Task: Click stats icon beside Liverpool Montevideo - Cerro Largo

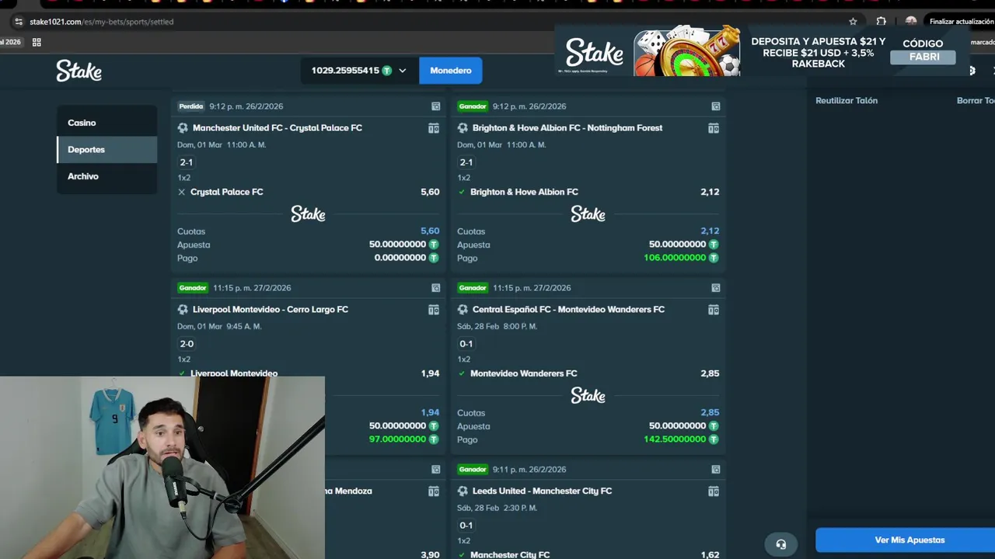Action: point(433,310)
